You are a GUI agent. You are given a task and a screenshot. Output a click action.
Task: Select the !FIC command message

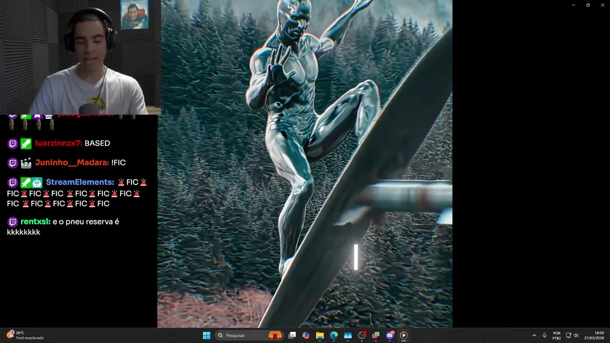119,163
